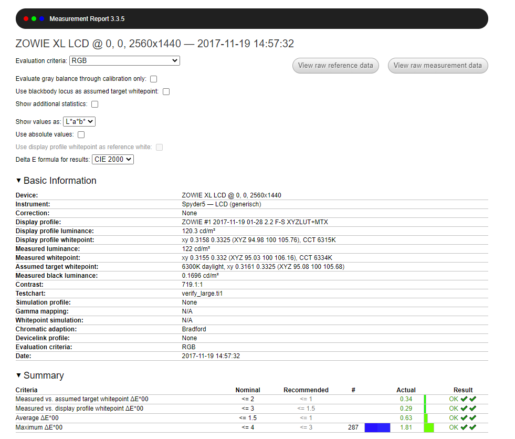Click View raw reference data button
Viewport: 515px width, 439px height.
[335, 66]
